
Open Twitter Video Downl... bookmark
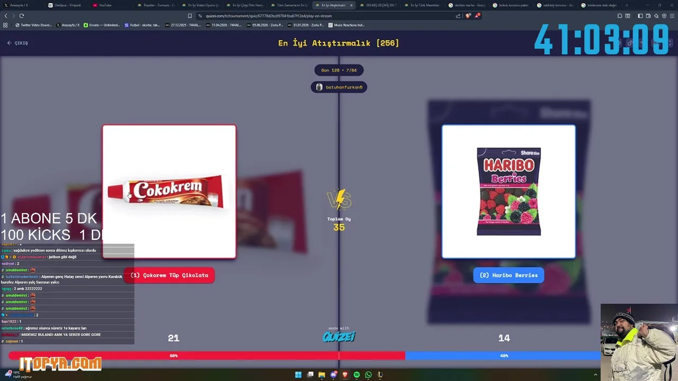tap(33, 25)
